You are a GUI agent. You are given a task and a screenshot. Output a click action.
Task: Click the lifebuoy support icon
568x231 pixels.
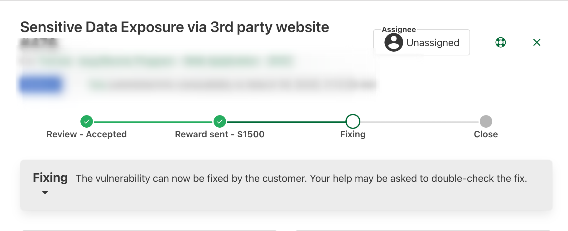coord(500,42)
